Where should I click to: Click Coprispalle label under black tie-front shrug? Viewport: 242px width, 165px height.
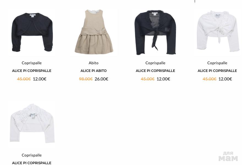(155, 63)
